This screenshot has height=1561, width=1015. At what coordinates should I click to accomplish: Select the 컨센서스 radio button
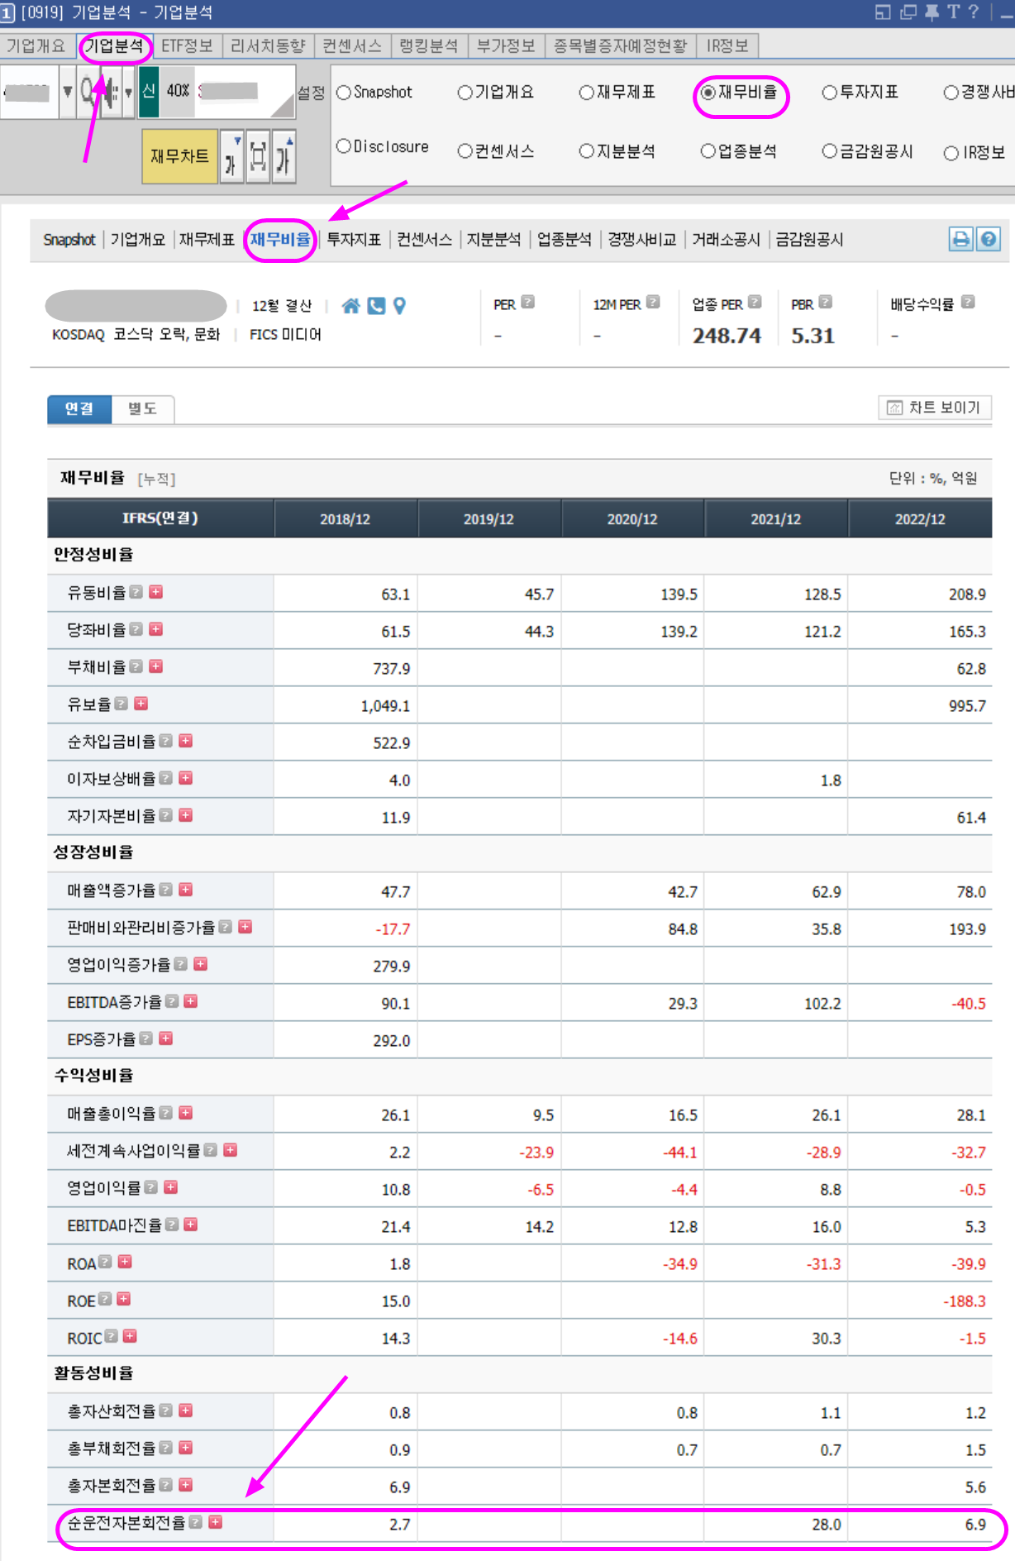465,151
